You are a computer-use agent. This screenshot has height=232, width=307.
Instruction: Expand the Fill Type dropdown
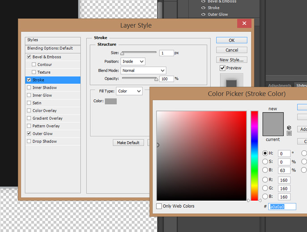[x=129, y=91]
